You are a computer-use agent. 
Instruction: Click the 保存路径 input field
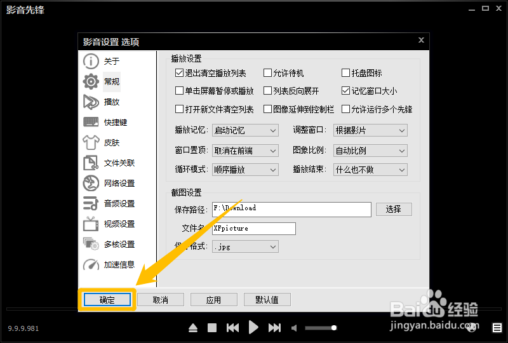pos(291,210)
